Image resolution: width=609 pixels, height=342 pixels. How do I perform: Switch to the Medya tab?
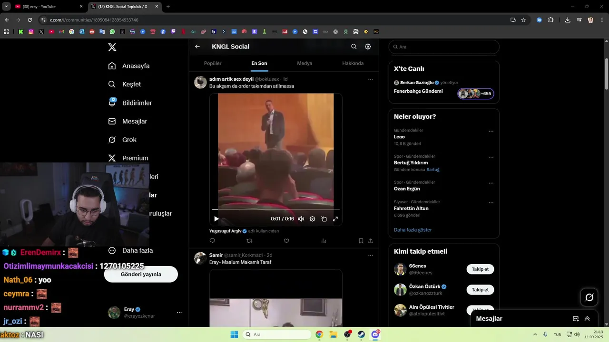[x=304, y=63]
